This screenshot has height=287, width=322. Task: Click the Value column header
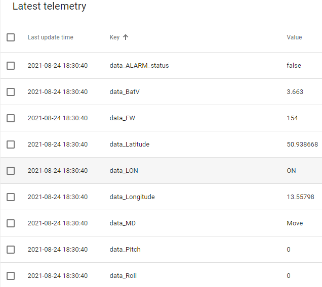coord(294,37)
